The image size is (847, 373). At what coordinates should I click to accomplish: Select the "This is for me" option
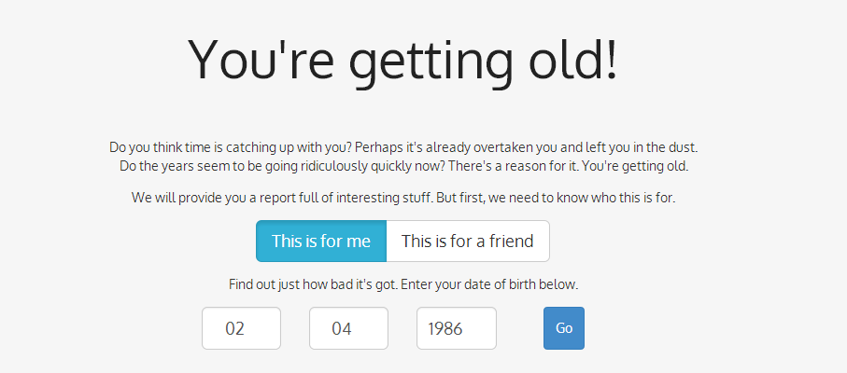click(x=320, y=242)
